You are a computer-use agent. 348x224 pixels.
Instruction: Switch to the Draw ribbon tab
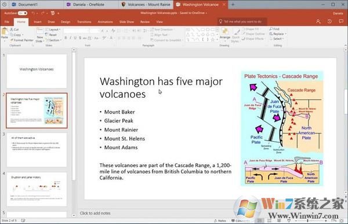click(51, 22)
